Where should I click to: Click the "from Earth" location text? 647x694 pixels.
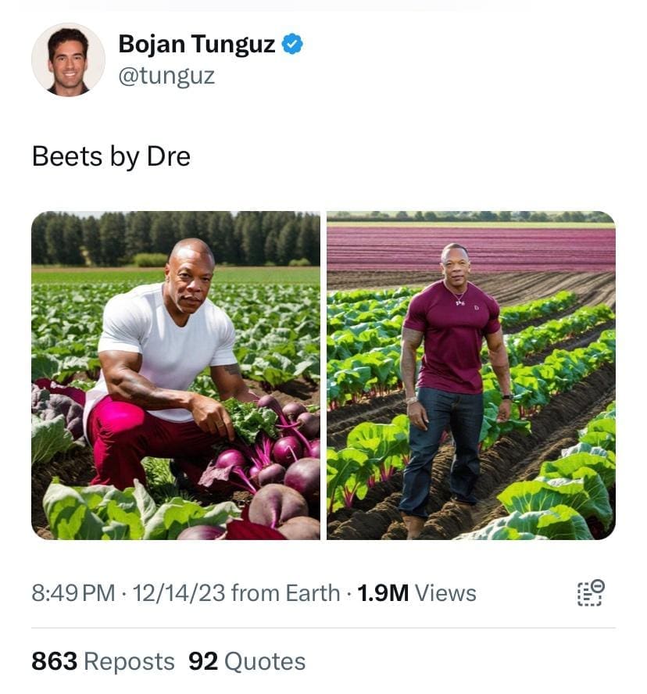coord(285,593)
